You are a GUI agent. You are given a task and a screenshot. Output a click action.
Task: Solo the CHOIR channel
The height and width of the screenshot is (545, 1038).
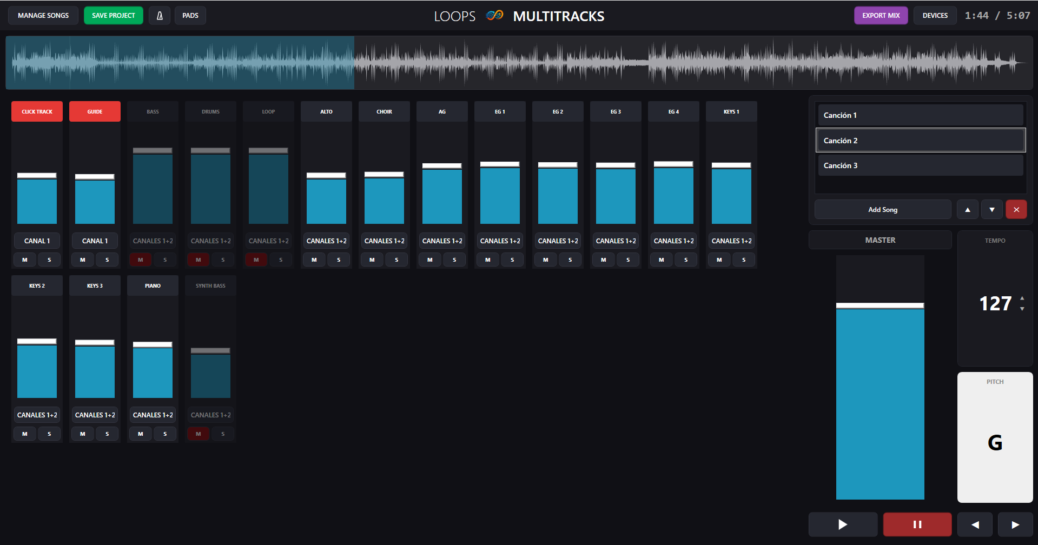click(396, 260)
